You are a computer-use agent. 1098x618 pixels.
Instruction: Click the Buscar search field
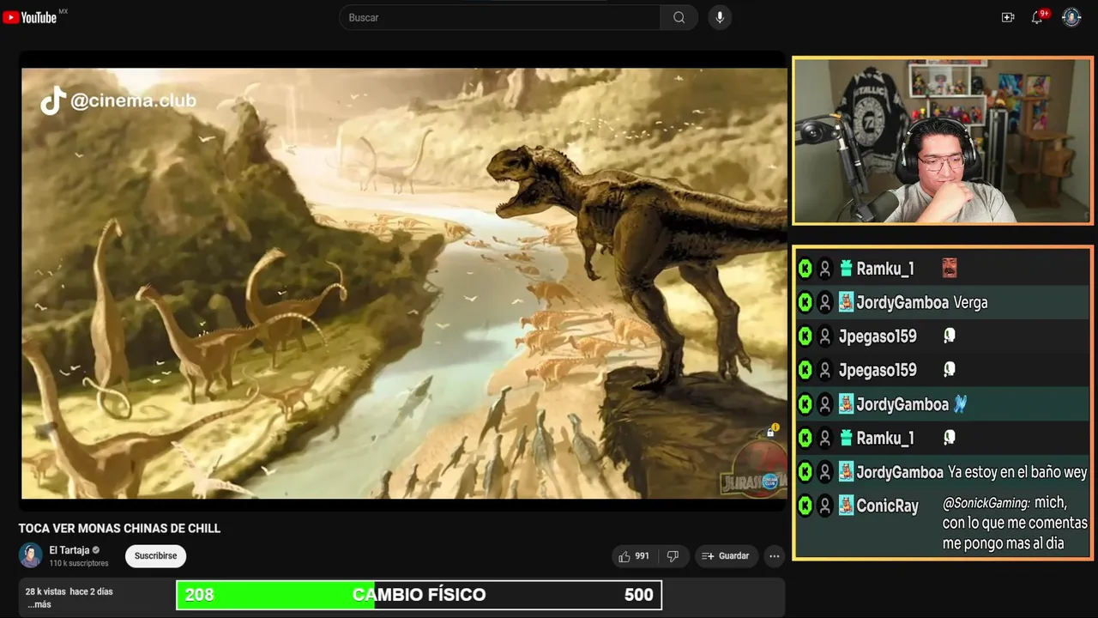click(x=499, y=17)
